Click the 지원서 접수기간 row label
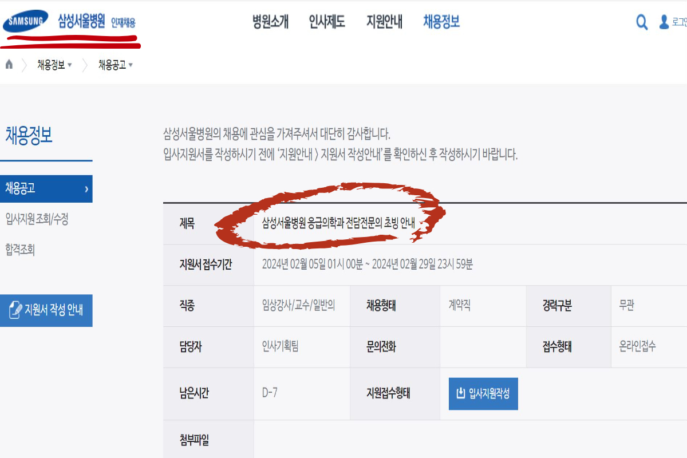687x458 pixels. [206, 264]
